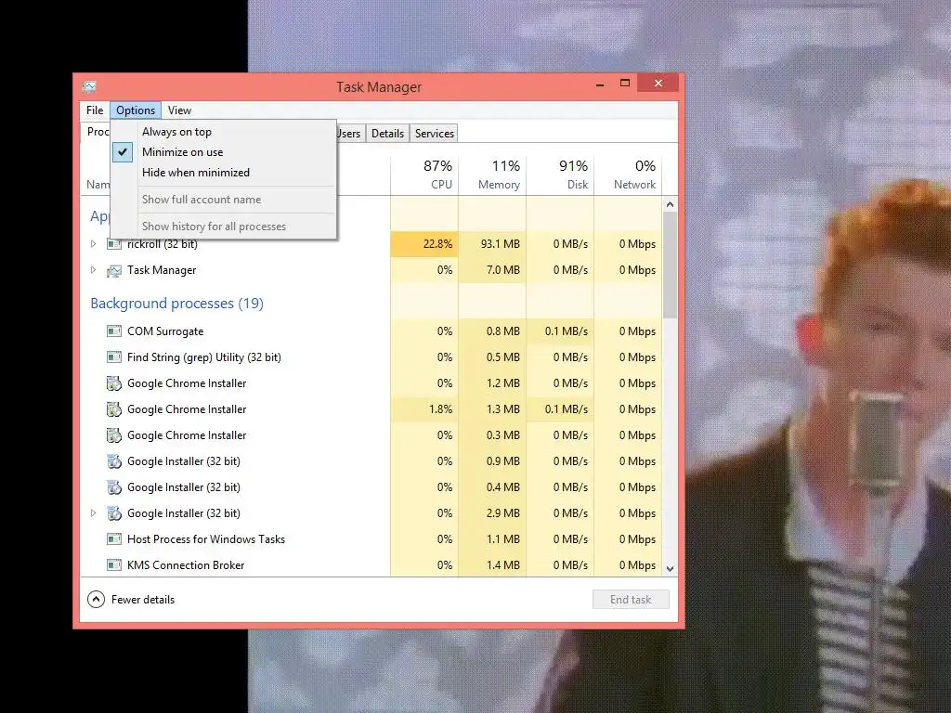Click the Background processes (19) heading
The width and height of the screenshot is (951, 713).
click(x=176, y=304)
